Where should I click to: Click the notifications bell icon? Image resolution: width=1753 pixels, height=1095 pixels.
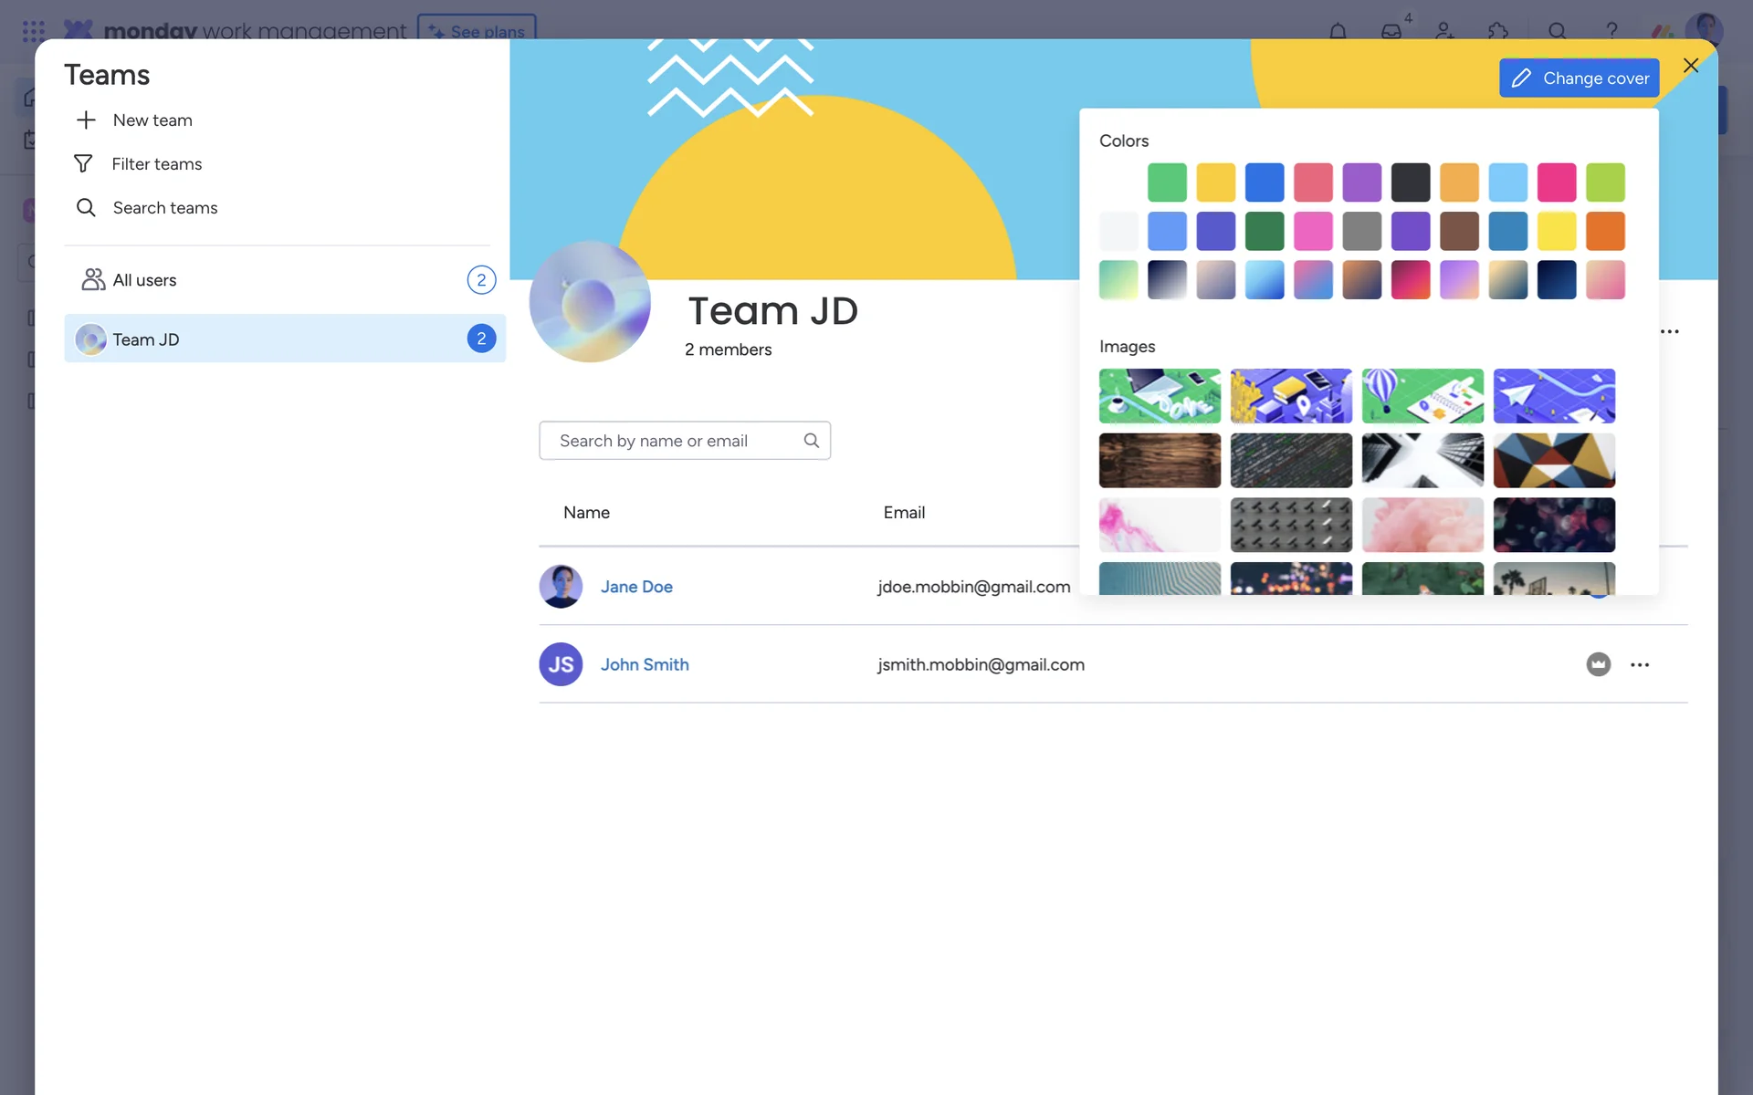pyautogui.click(x=1338, y=31)
